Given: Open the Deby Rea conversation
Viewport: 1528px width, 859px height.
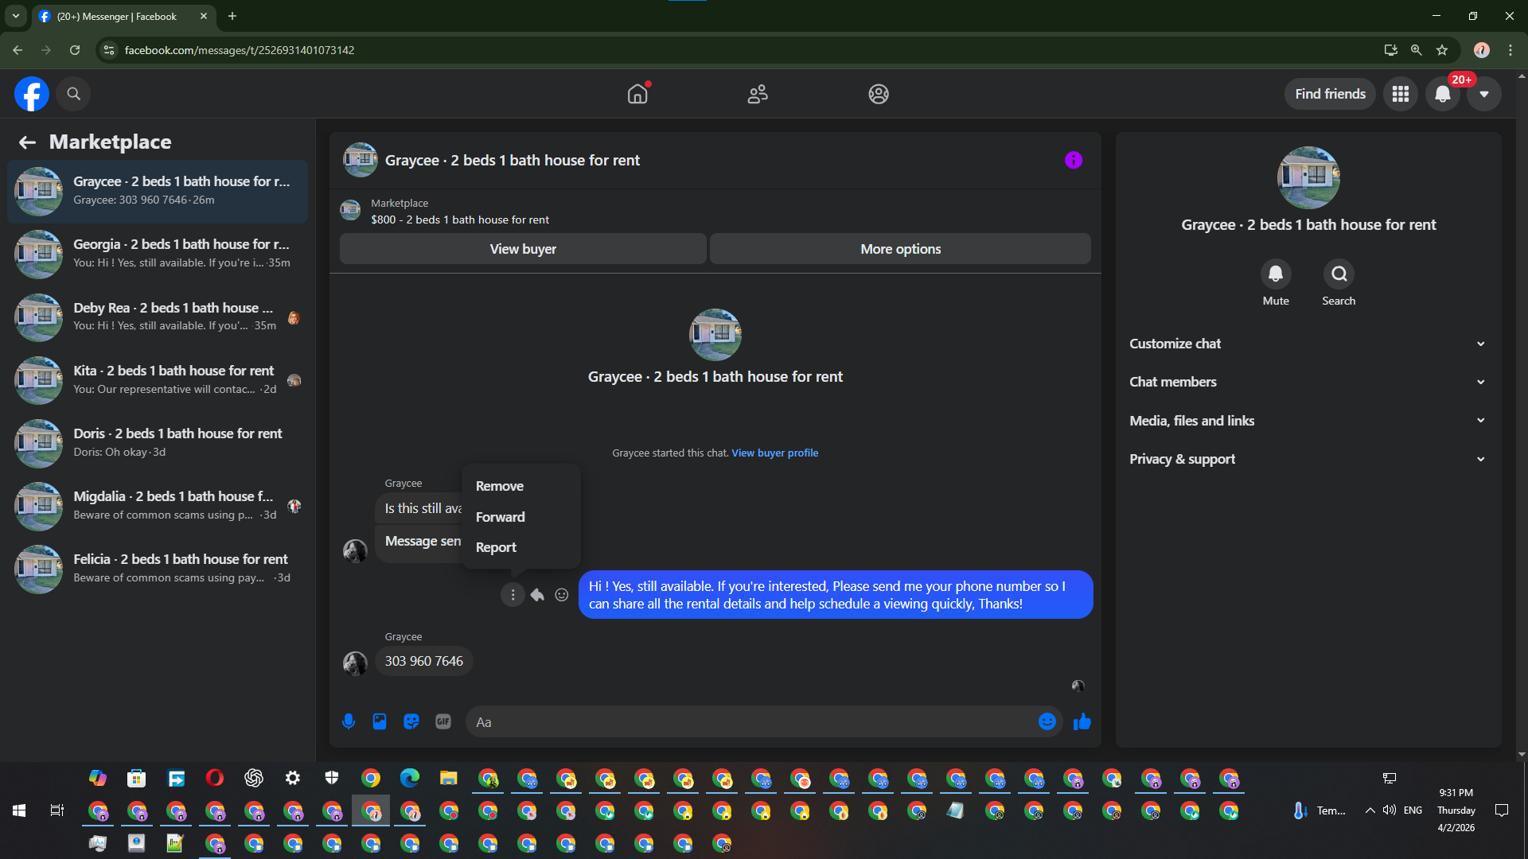Looking at the screenshot, I should coord(158,317).
